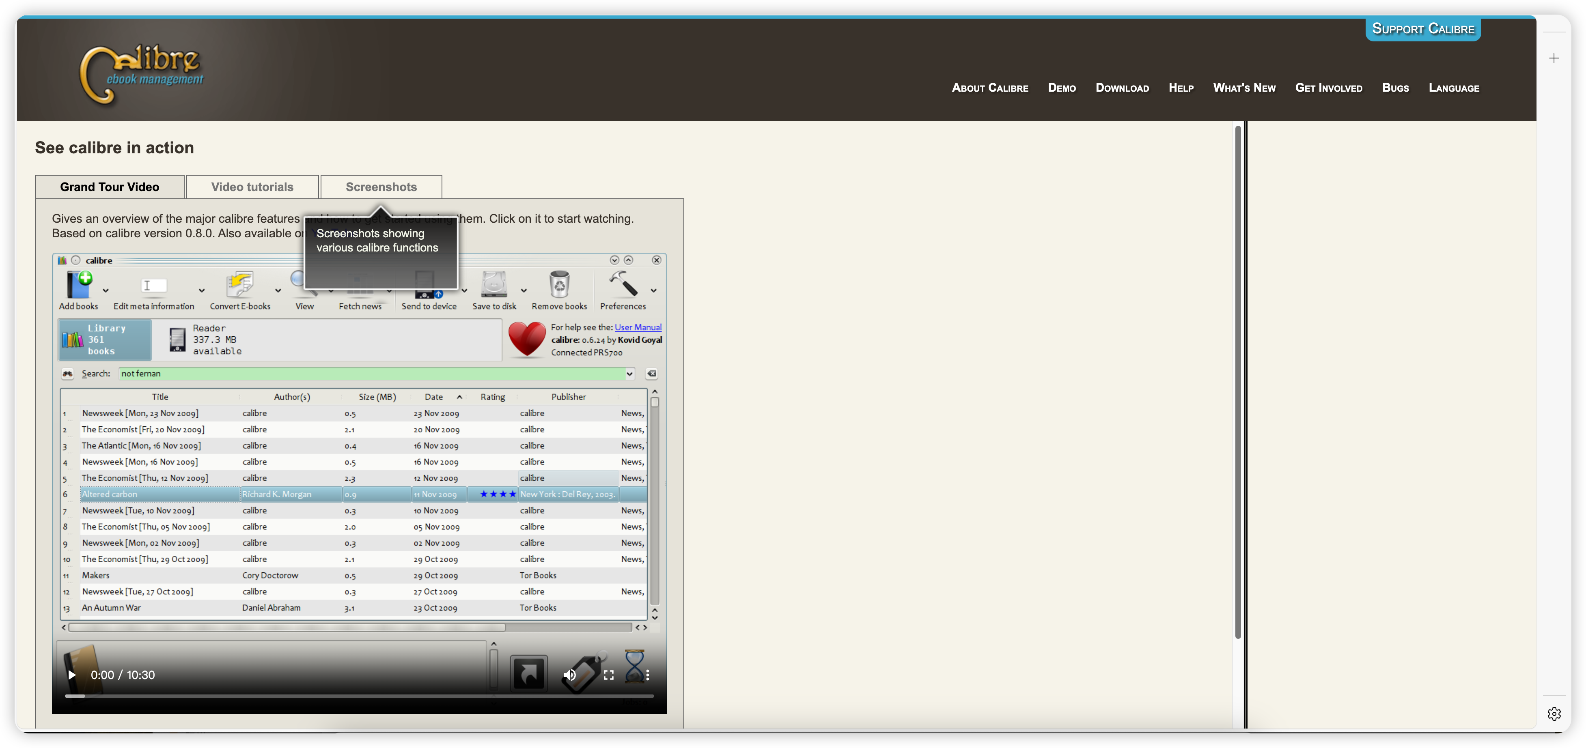Play the Grand Tour video

coord(71,675)
